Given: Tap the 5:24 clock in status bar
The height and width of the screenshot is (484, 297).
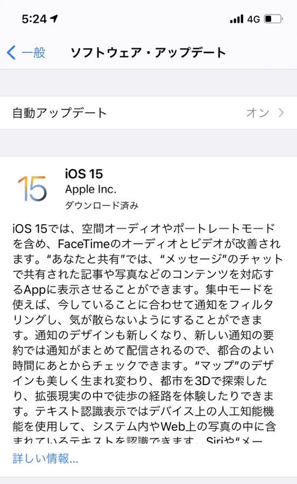Looking at the screenshot, I should coord(34,19).
